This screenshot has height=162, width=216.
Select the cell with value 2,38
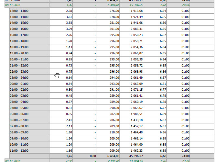(61, 11)
